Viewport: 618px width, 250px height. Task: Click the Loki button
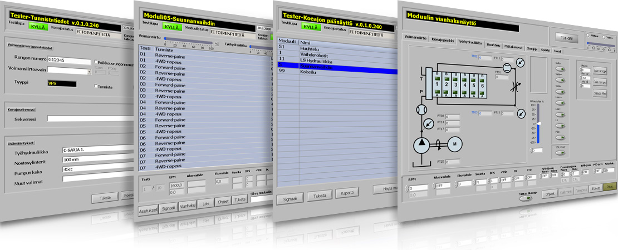click(206, 203)
